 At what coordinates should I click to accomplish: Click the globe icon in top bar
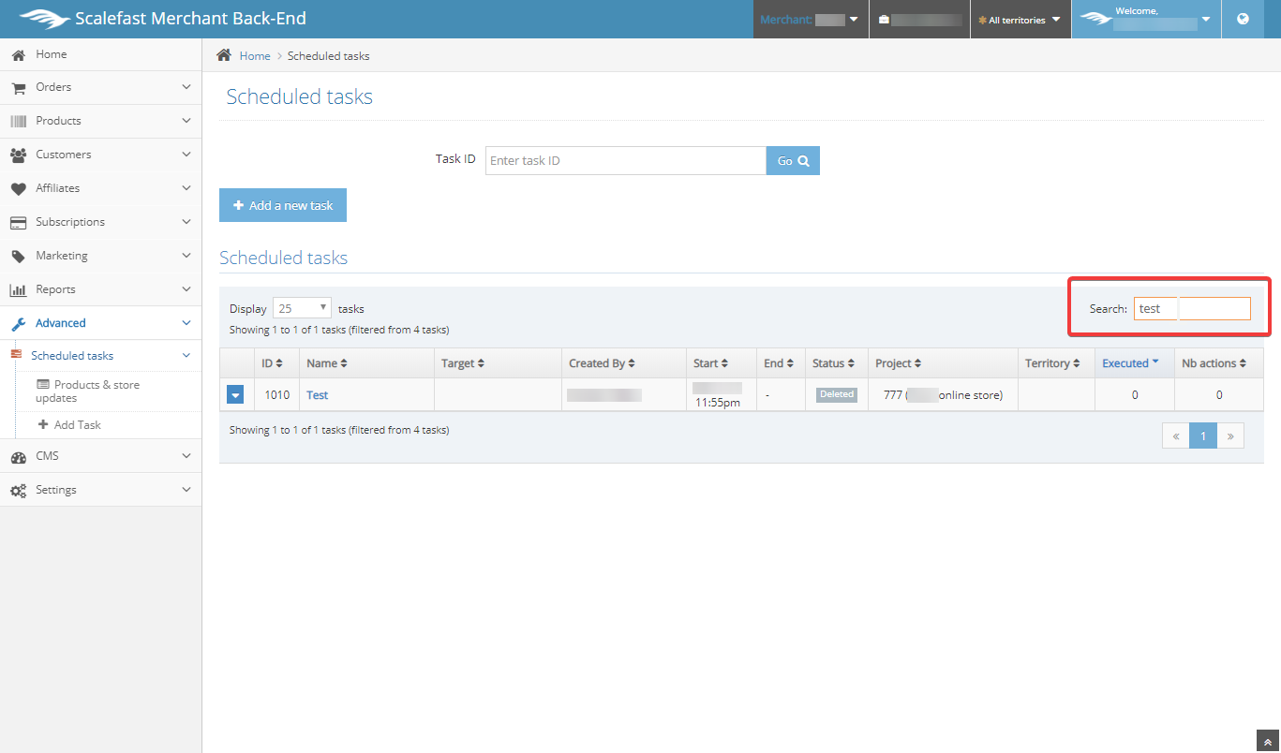click(1243, 19)
